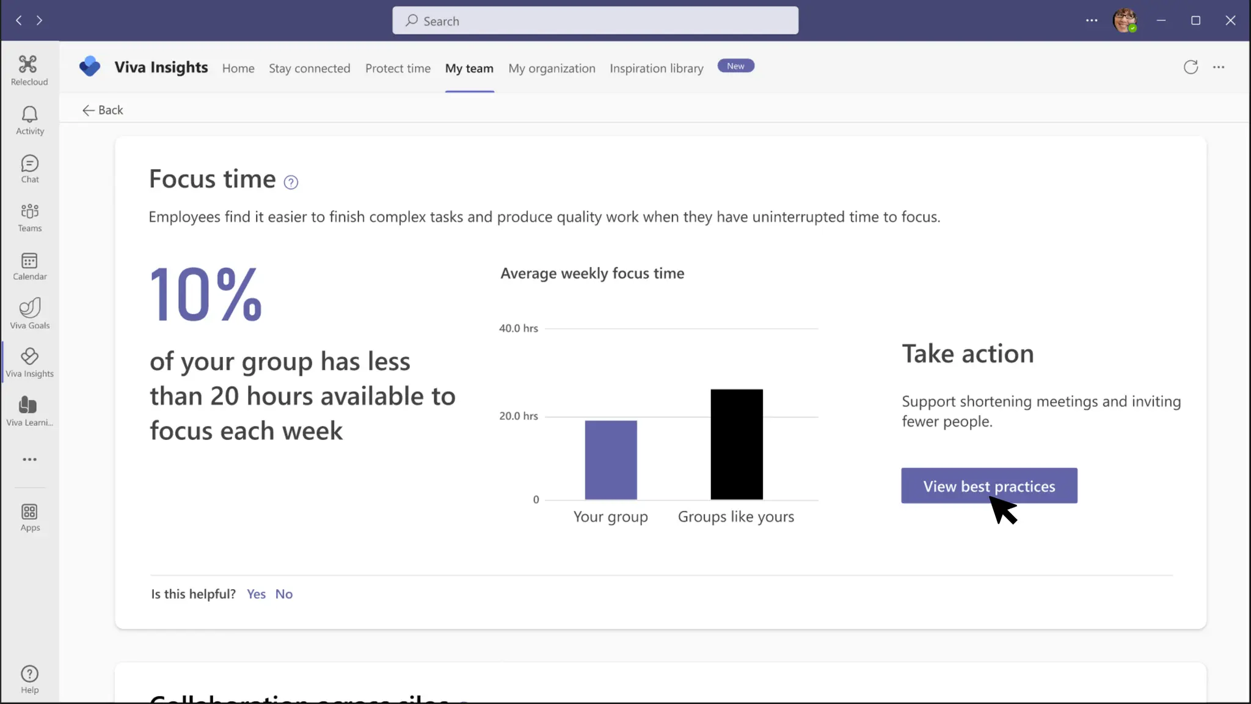Open Viva Learning sidebar icon
This screenshot has width=1251, height=704.
[29, 411]
